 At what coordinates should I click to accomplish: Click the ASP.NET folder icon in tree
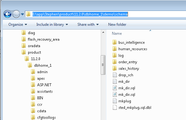(33, 85)
